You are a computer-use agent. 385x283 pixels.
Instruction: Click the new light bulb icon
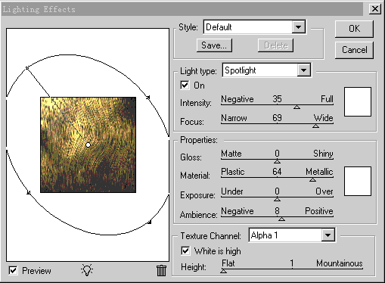click(87, 270)
